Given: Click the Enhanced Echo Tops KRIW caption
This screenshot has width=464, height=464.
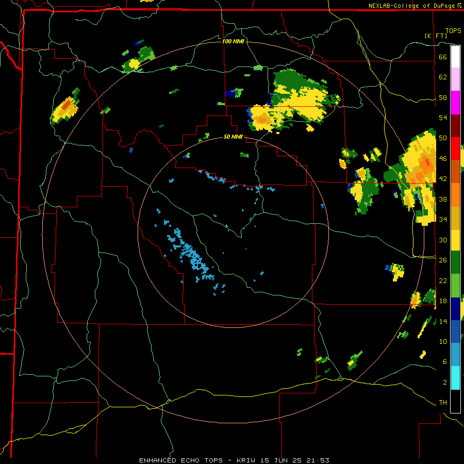Looking at the screenshot, I should [234, 460].
